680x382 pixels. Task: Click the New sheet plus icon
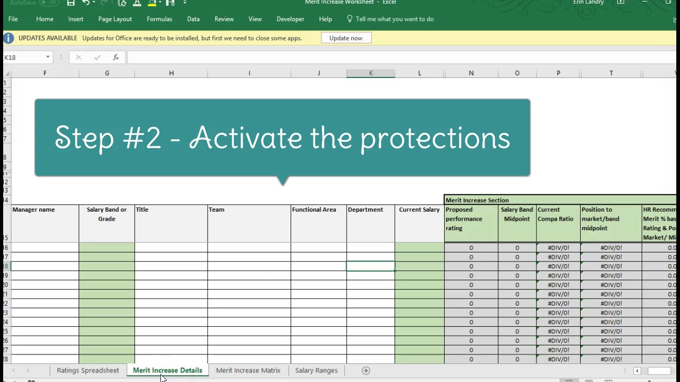click(x=366, y=371)
